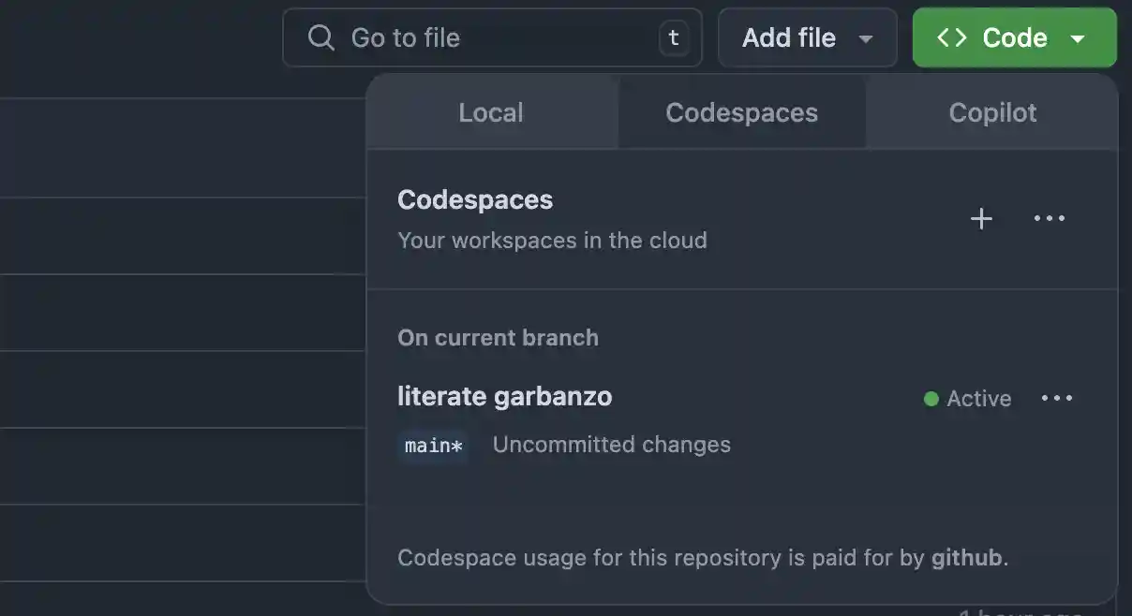1132x616 pixels.
Task: Create a new codespace via the plus icon
Action: point(980,218)
